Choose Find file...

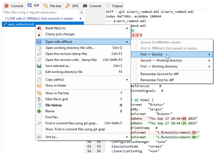(83, 117)
